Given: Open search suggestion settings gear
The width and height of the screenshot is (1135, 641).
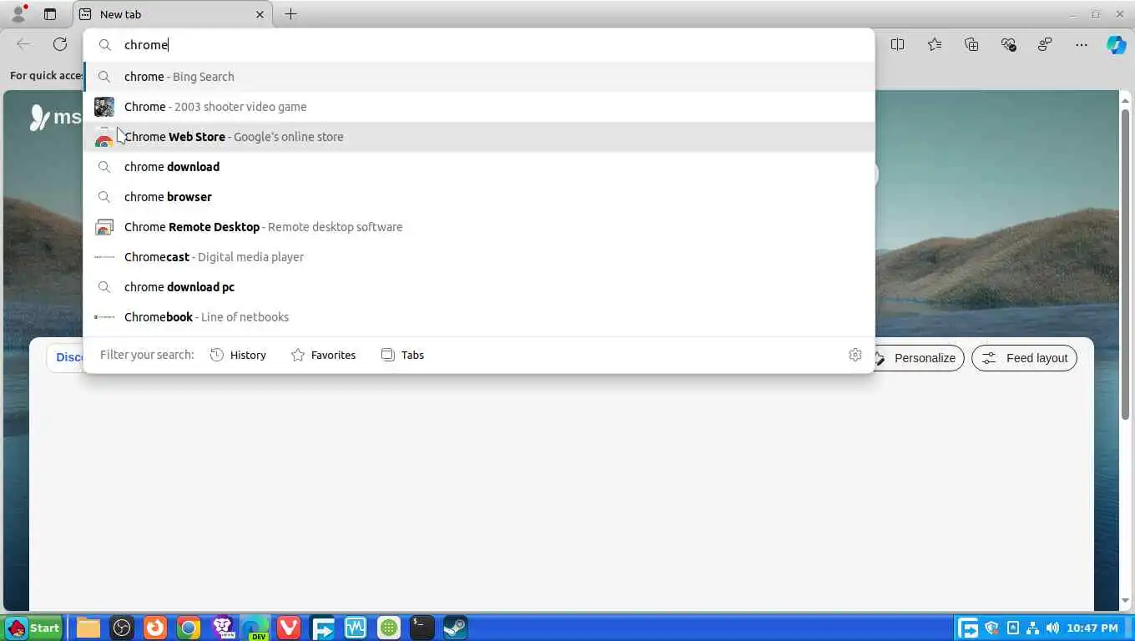Looking at the screenshot, I should pos(855,355).
